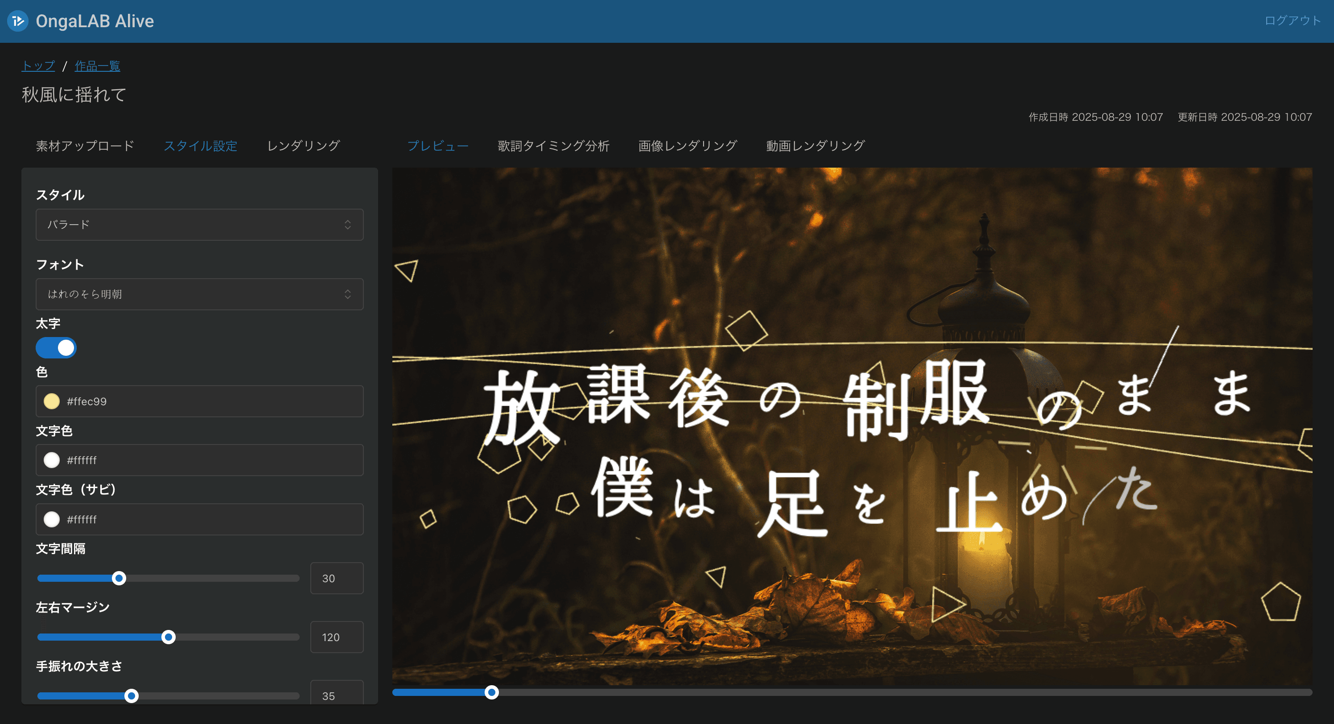
Task: Click the 文字色 white color swatch
Action: [52, 460]
